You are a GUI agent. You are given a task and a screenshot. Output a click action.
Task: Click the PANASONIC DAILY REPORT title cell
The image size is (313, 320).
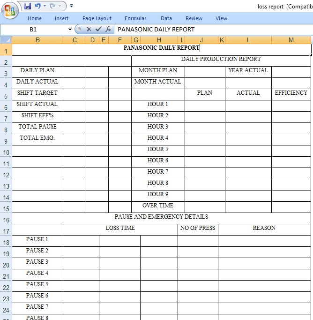tap(162, 50)
